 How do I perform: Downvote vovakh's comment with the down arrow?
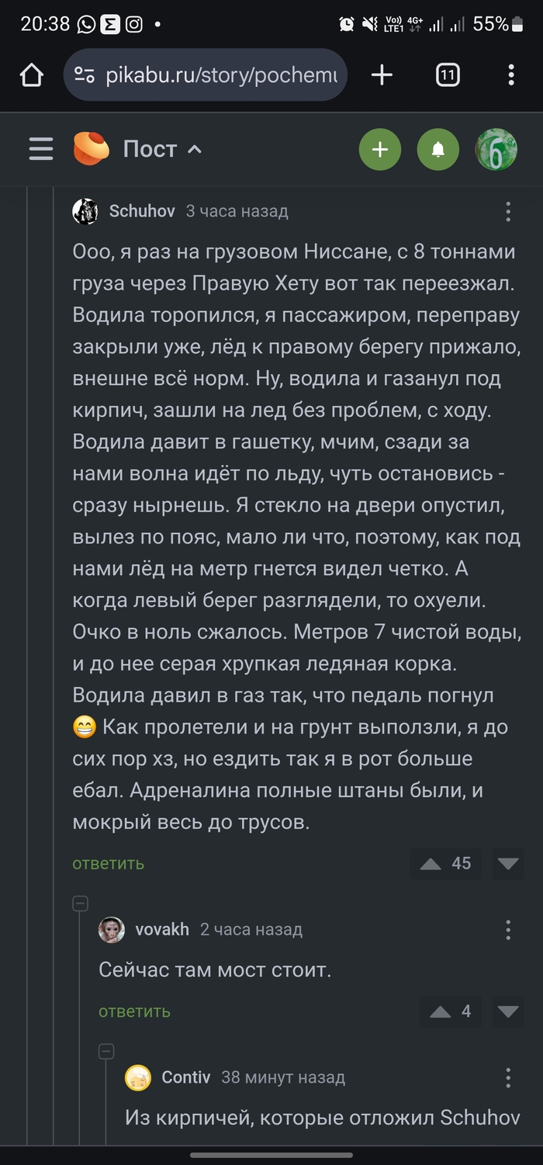click(508, 1010)
